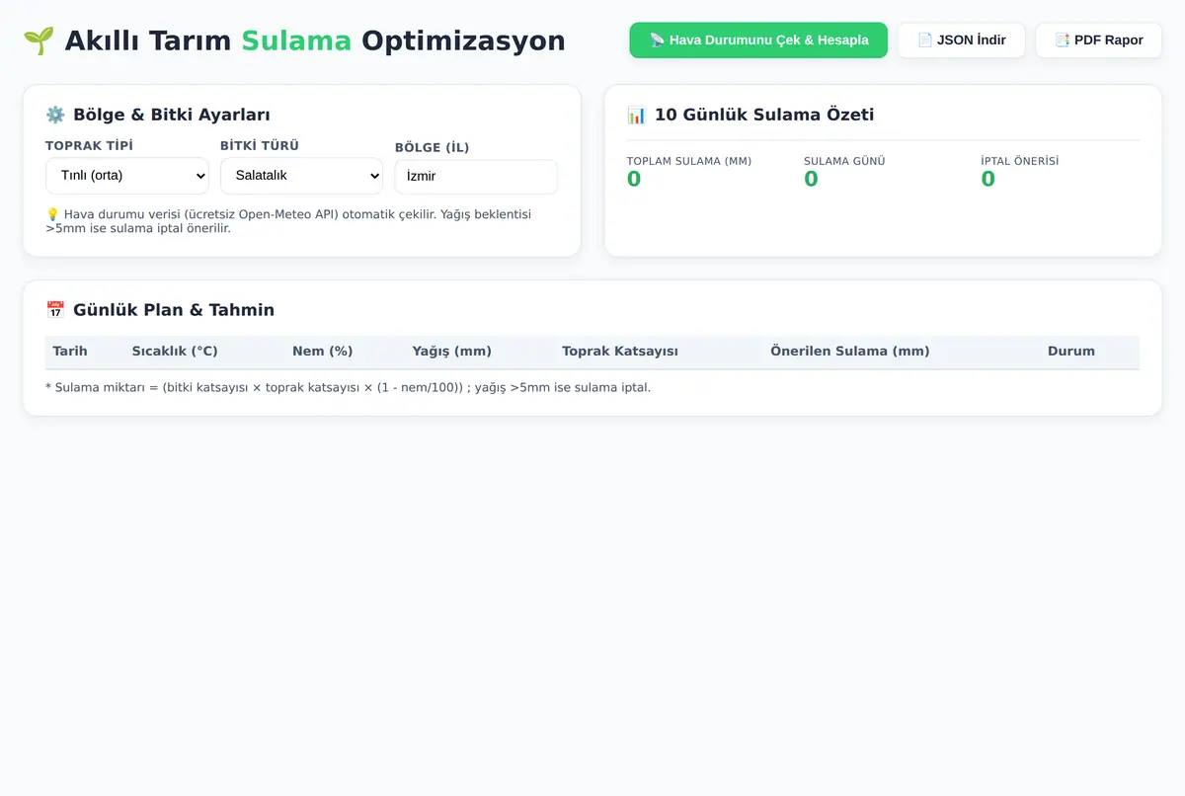The height and width of the screenshot is (796, 1185).
Task: Click the Toprak Katsayısı column header
Action: pyautogui.click(x=620, y=352)
